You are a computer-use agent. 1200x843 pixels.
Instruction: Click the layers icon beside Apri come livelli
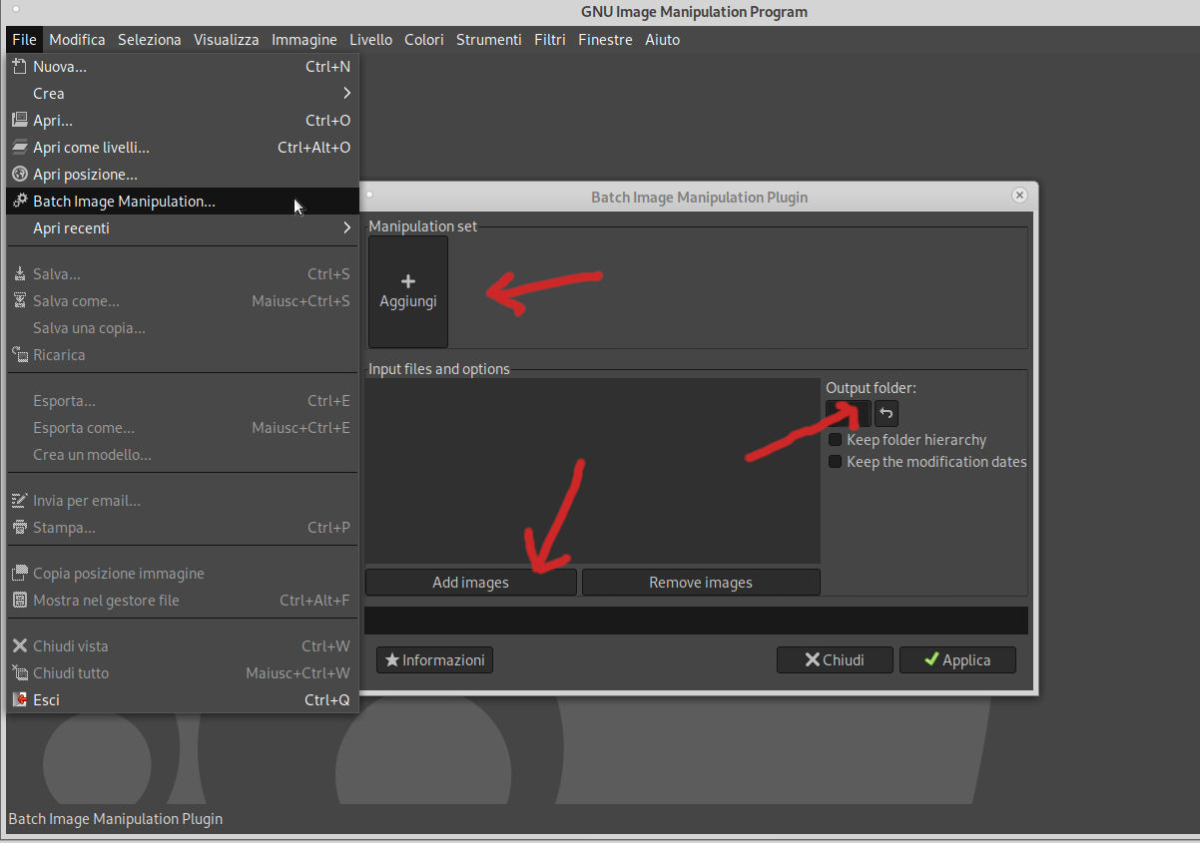[19, 148]
